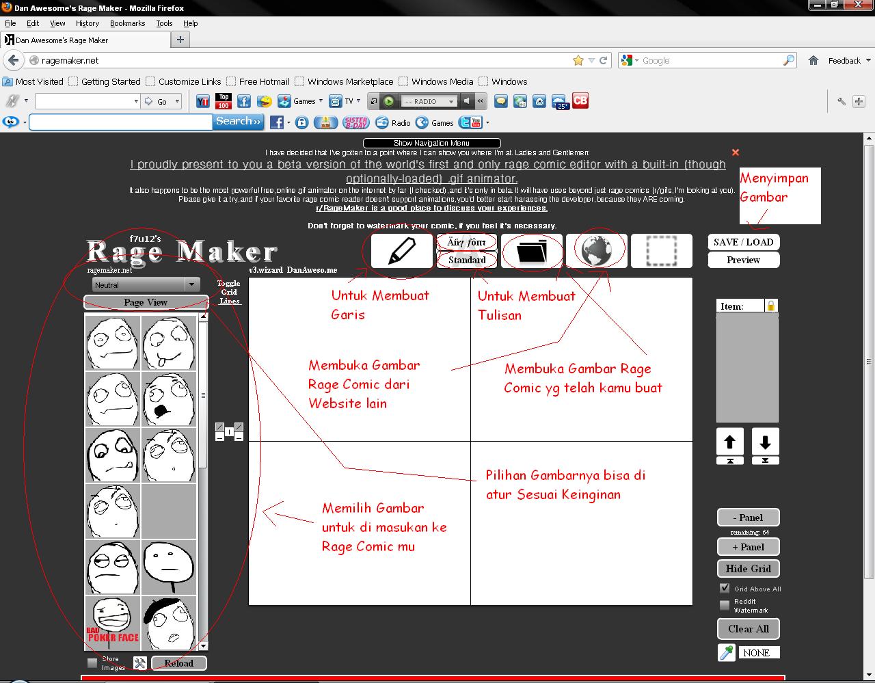
Task: Select the BAD POKER FACE thumbnail
Action: click(112, 622)
